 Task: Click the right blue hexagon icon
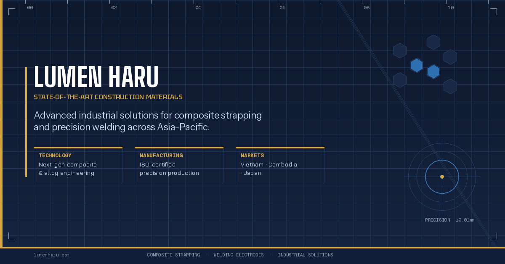[433, 71]
